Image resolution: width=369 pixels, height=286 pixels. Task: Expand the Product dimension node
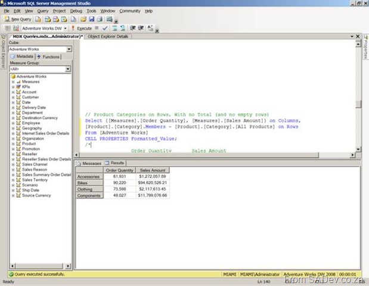coord(13,144)
